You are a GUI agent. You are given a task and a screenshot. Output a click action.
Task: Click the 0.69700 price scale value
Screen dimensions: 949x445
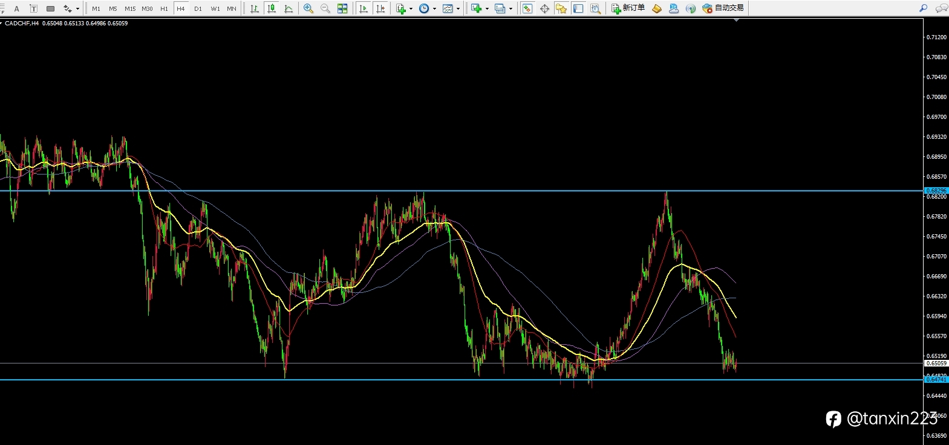click(x=936, y=117)
